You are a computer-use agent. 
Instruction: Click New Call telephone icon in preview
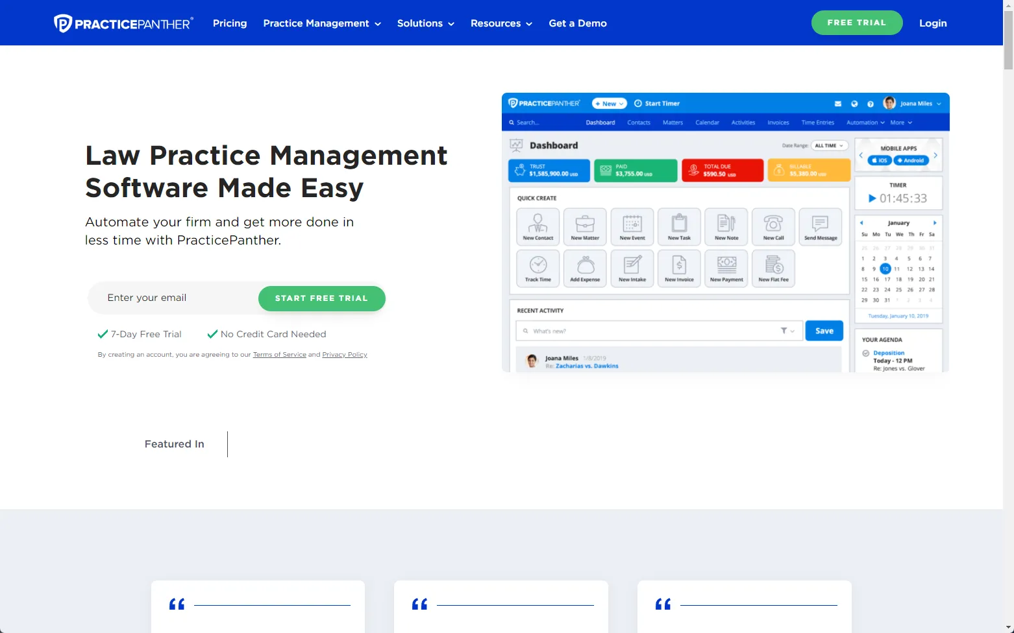tap(773, 226)
